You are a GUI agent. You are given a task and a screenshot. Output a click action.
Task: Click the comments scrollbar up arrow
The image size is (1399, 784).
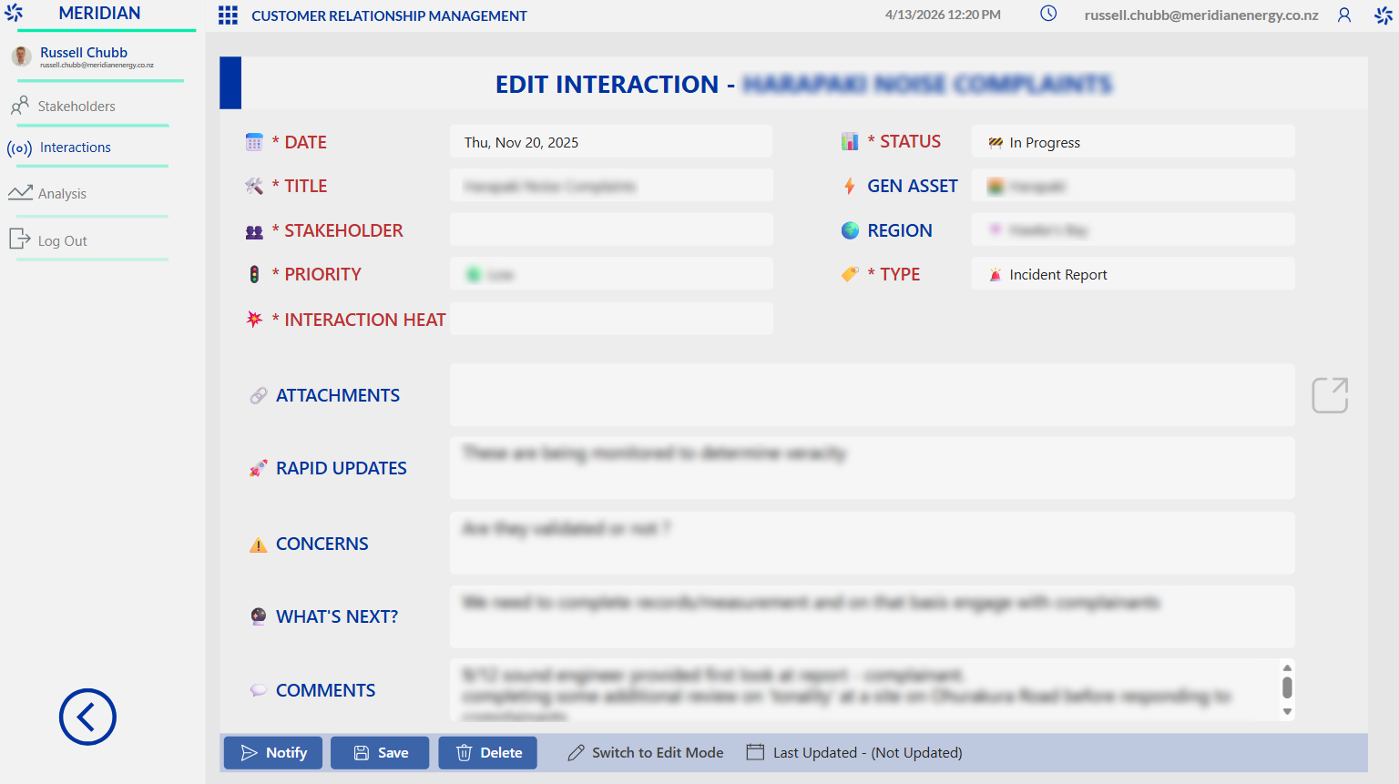click(1287, 667)
